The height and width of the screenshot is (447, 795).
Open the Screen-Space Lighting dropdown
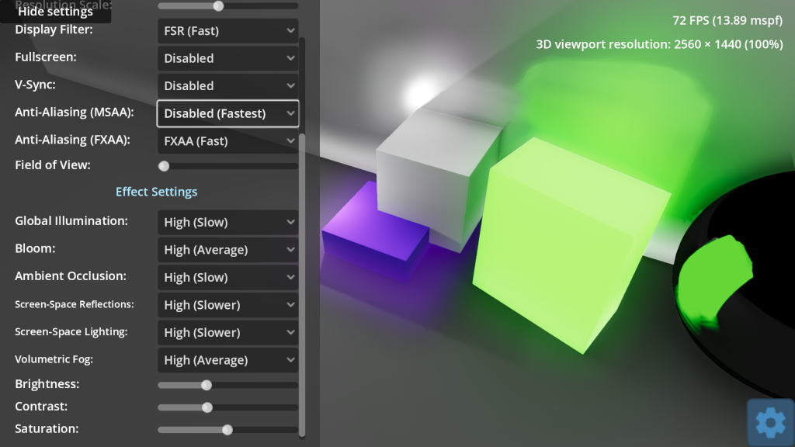point(227,332)
